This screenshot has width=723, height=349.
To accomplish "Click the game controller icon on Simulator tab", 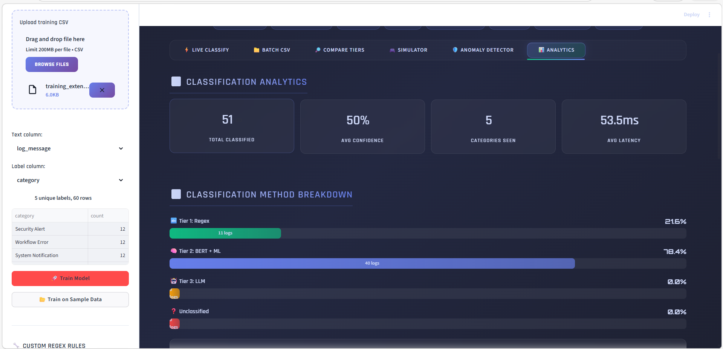I will 392,50.
